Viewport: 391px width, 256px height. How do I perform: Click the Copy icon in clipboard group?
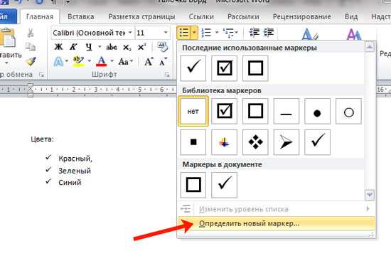click(31, 47)
